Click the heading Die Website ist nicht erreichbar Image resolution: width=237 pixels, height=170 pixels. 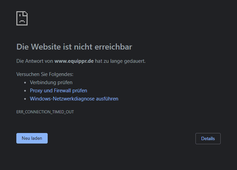74,47
